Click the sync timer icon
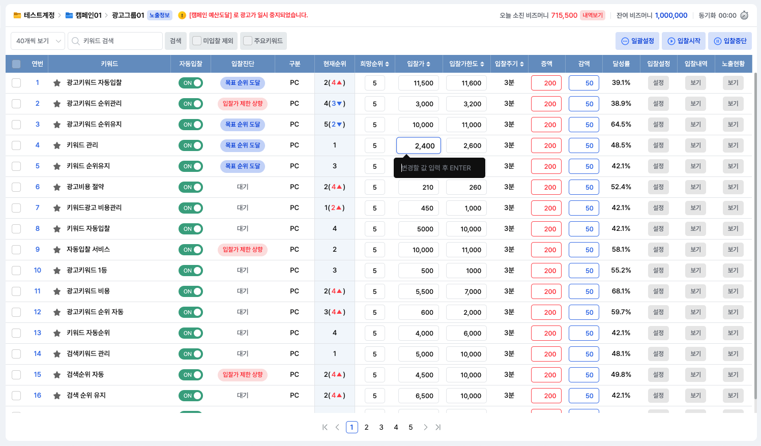 click(x=744, y=15)
